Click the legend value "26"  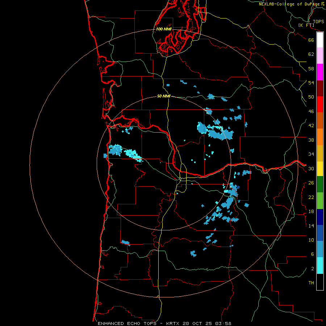[311, 183]
